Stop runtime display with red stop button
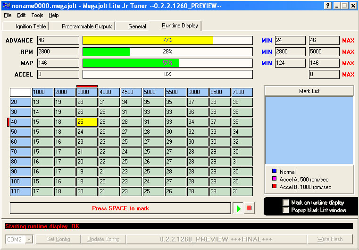Viewport: 359px width, 250px height. click(249, 208)
